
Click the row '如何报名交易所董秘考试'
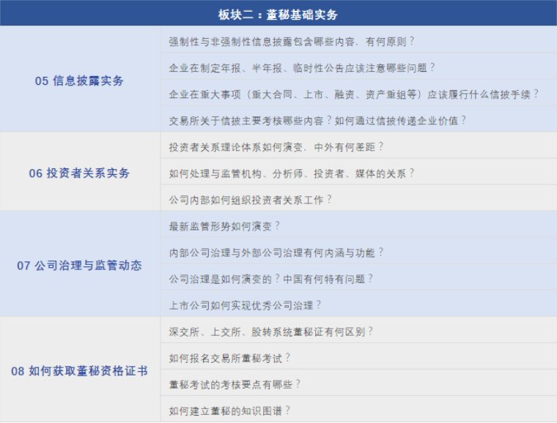(x=229, y=357)
